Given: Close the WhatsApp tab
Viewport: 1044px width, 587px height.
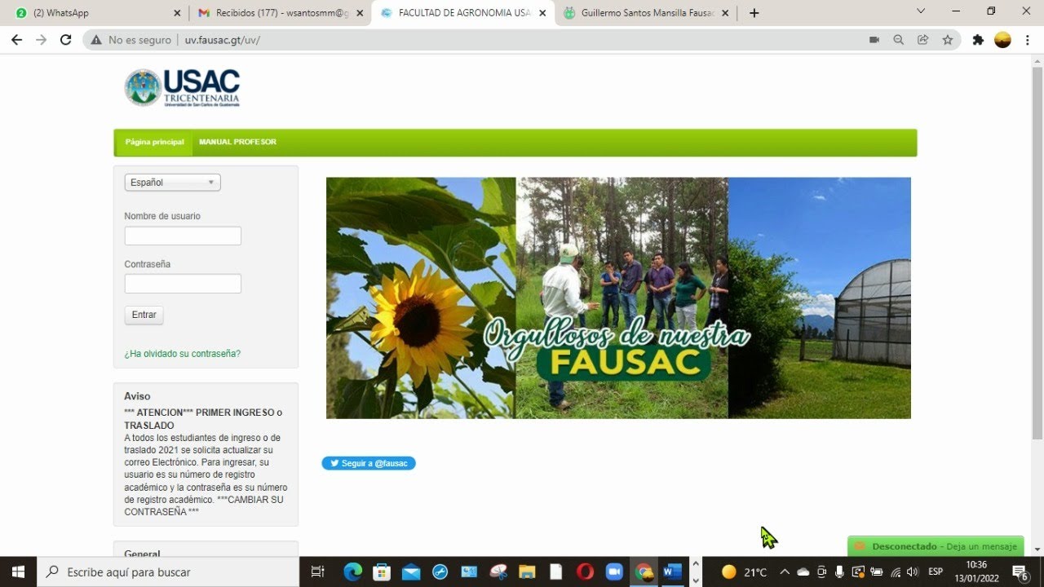Looking at the screenshot, I should click(x=177, y=13).
